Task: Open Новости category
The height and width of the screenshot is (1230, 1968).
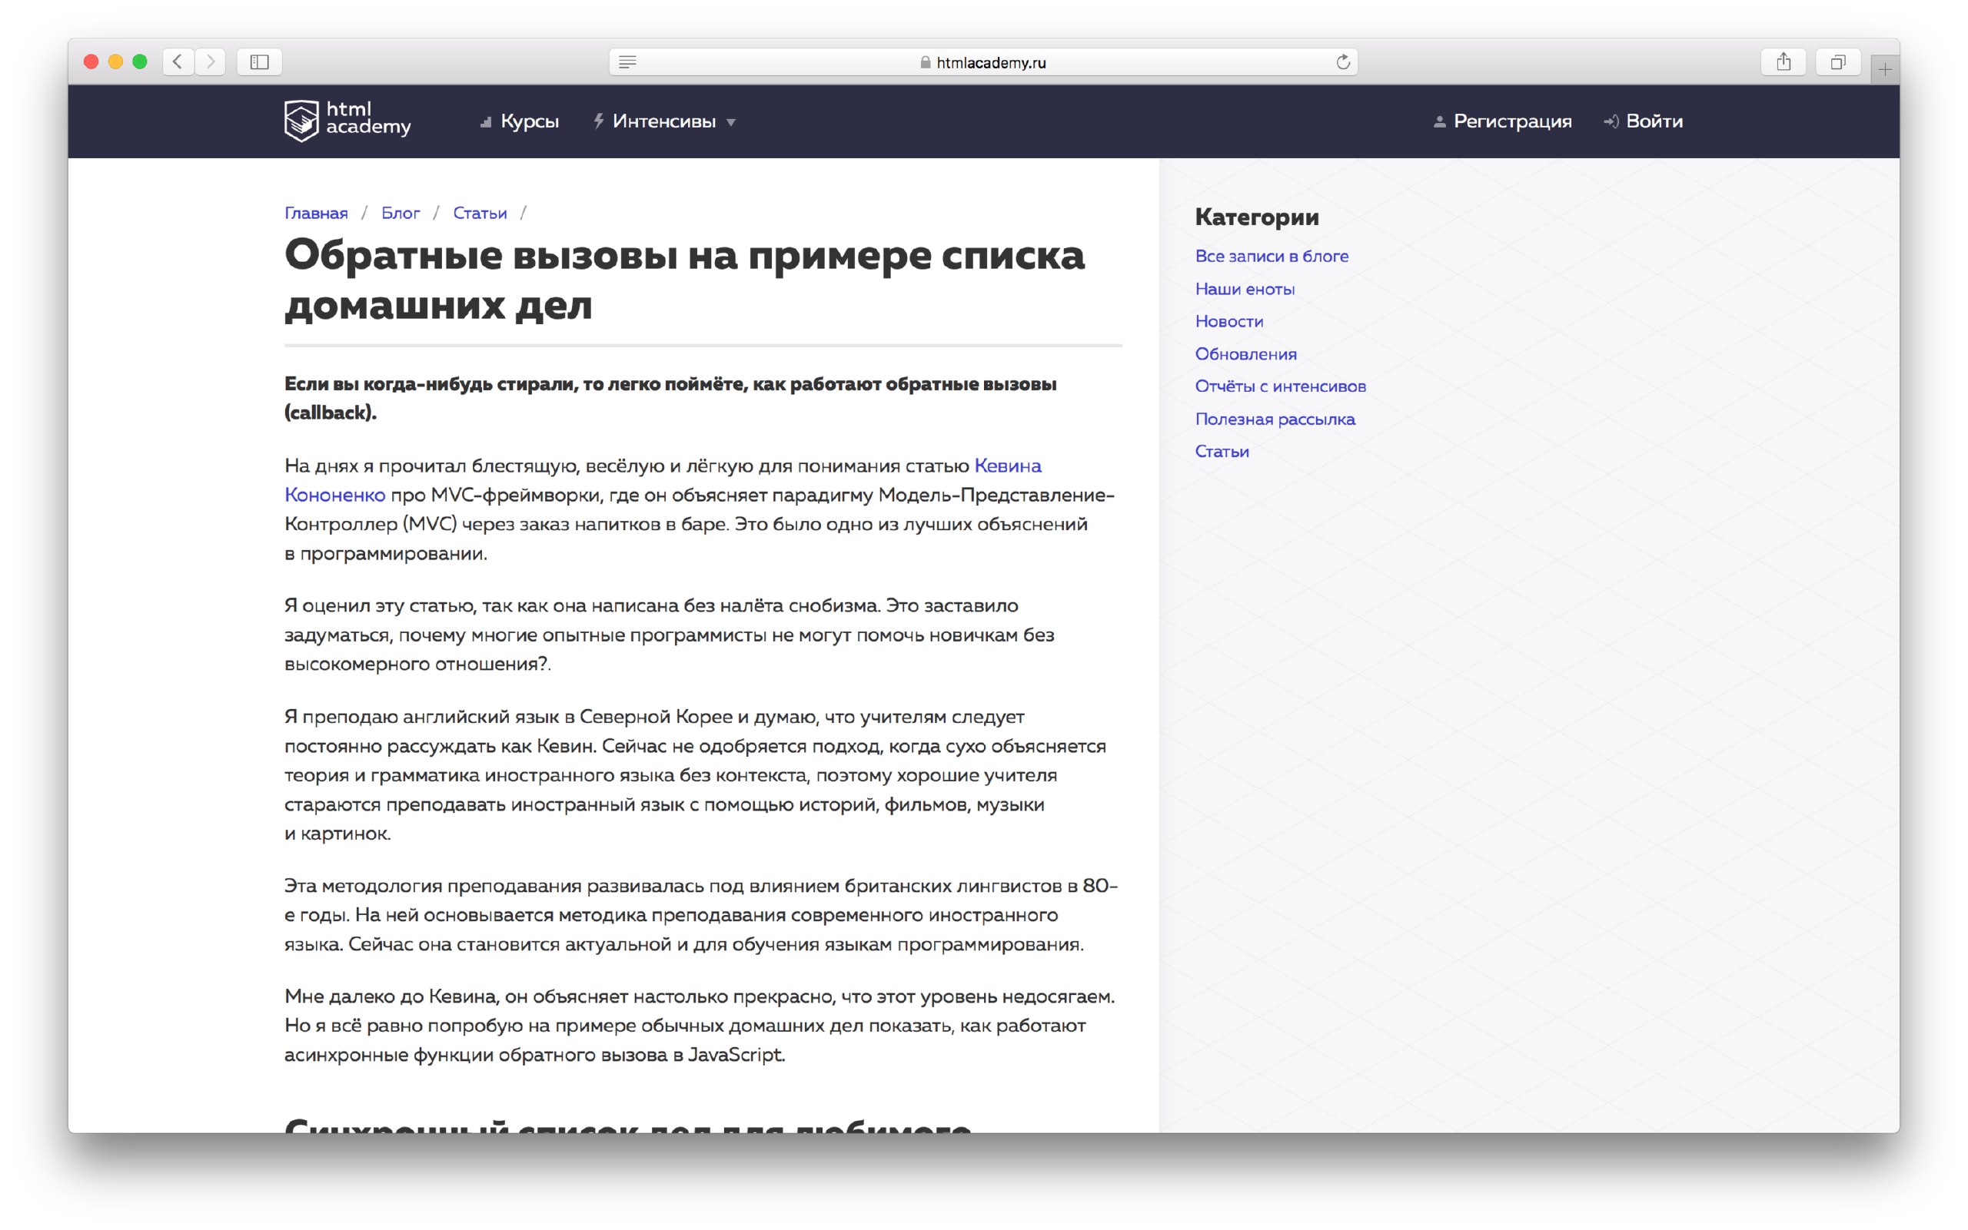Action: (1229, 321)
